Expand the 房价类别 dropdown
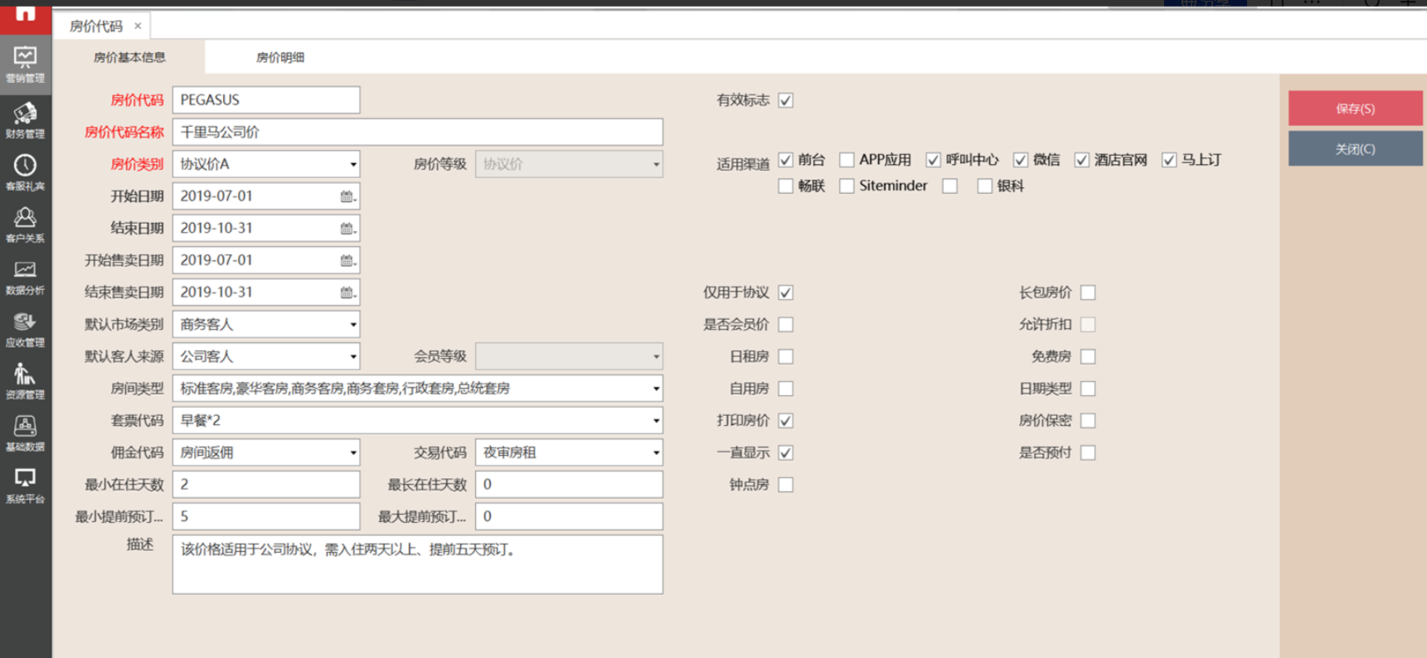The image size is (1427, 658). click(352, 164)
